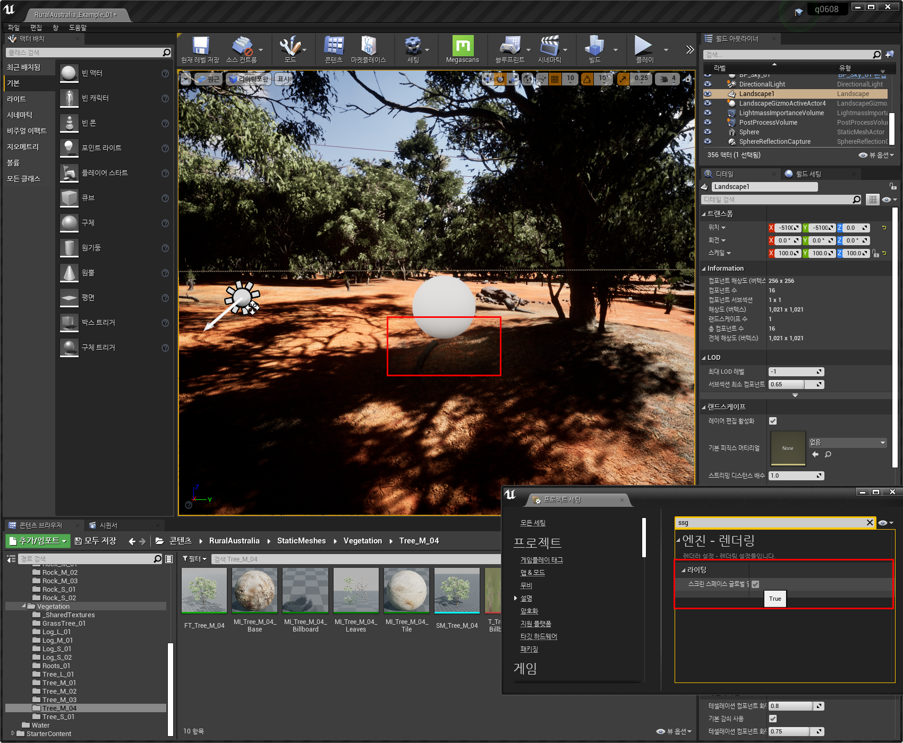The width and height of the screenshot is (903, 743).
Task: Open Show button in viewport
Action: (284, 79)
